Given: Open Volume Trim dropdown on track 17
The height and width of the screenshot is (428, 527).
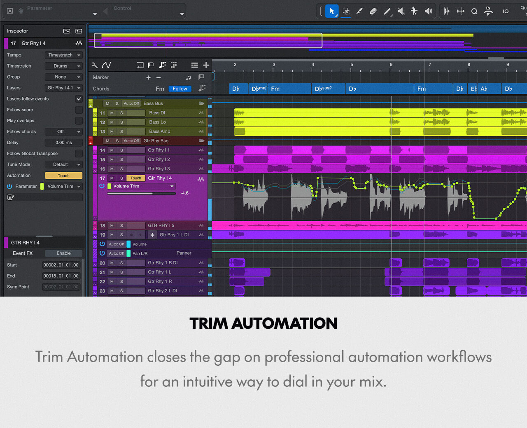Looking at the screenshot, I should pos(144,186).
